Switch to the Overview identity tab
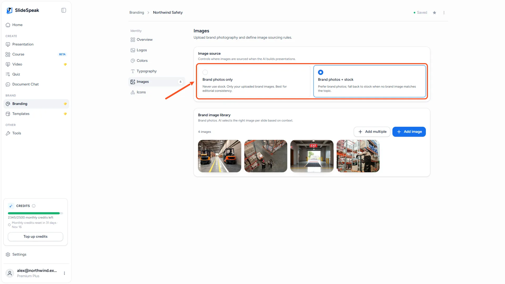 pos(157,40)
